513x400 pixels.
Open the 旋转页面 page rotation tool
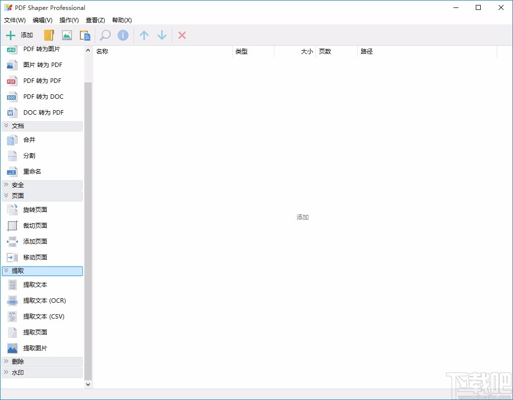tap(35, 209)
